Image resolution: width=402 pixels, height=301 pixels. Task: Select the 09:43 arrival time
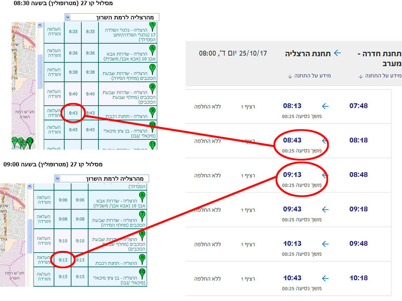coord(292,209)
